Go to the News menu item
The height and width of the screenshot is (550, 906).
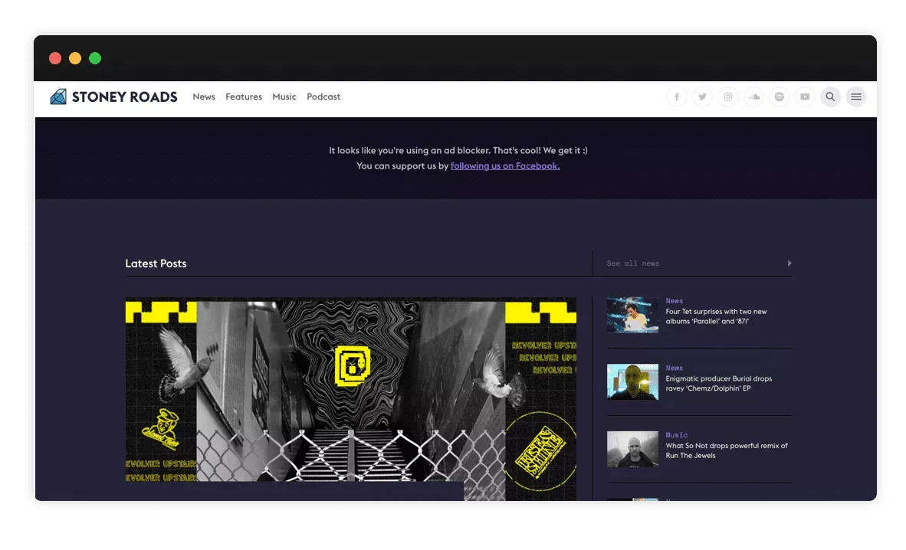coord(204,97)
